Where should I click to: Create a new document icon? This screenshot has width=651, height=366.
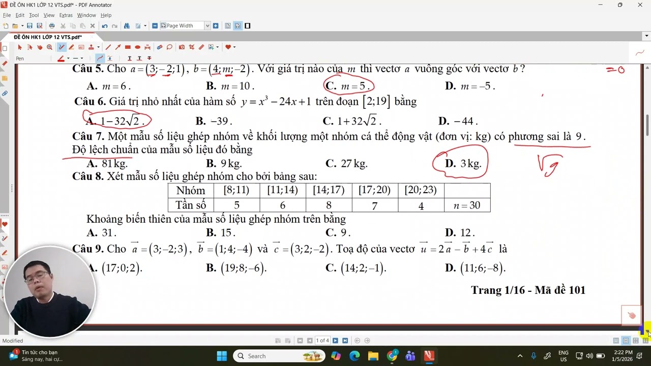[5, 26]
